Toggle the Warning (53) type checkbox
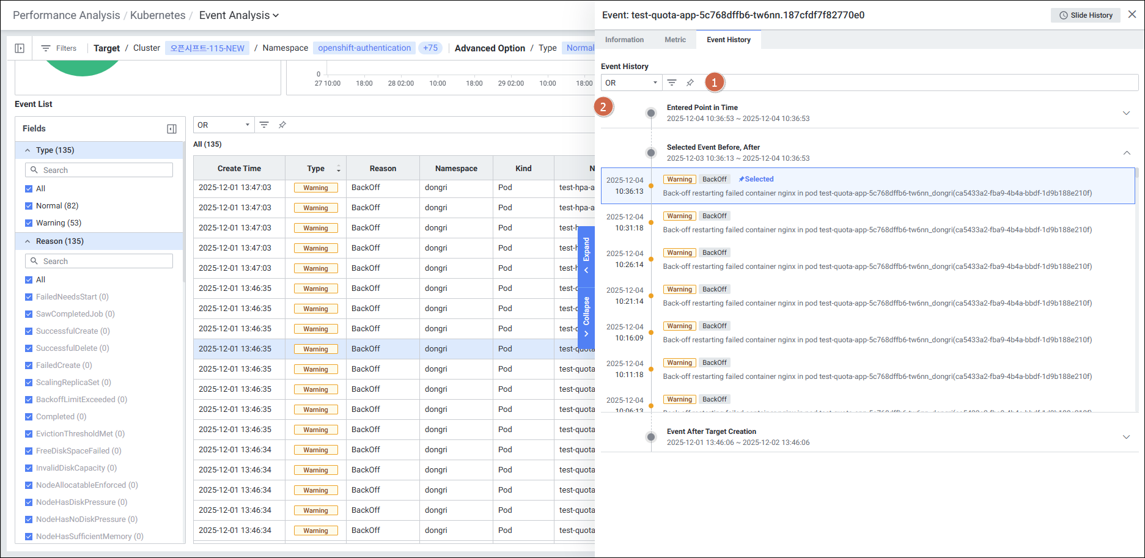This screenshot has width=1145, height=558. coord(29,223)
